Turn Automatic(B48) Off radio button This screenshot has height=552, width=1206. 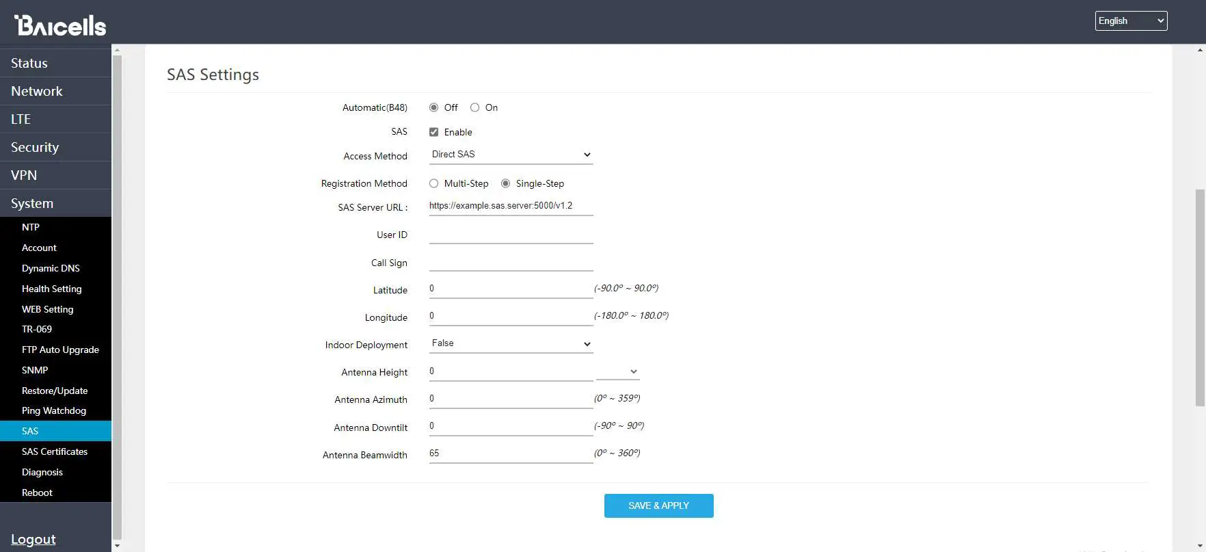click(433, 107)
